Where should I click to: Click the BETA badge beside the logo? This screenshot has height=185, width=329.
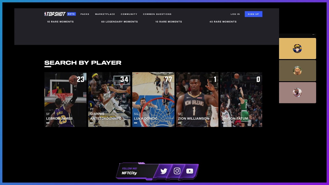click(x=71, y=14)
